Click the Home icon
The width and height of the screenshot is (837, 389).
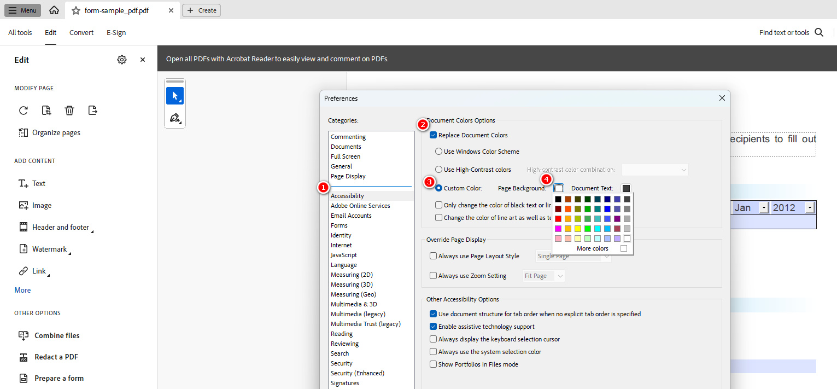pos(54,10)
